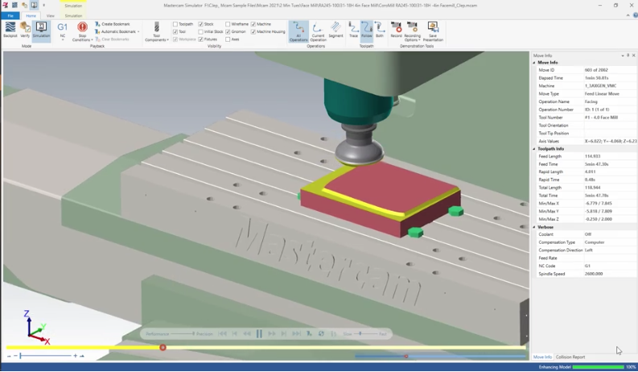
Task: Switch to the Home ribbon tab
Action: pyautogui.click(x=31, y=16)
